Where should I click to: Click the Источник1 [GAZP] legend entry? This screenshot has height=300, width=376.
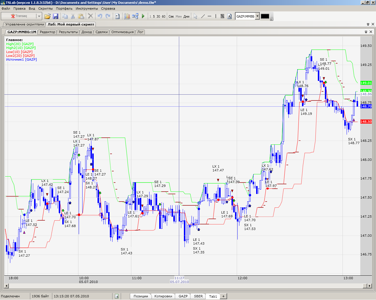coord(21,59)
